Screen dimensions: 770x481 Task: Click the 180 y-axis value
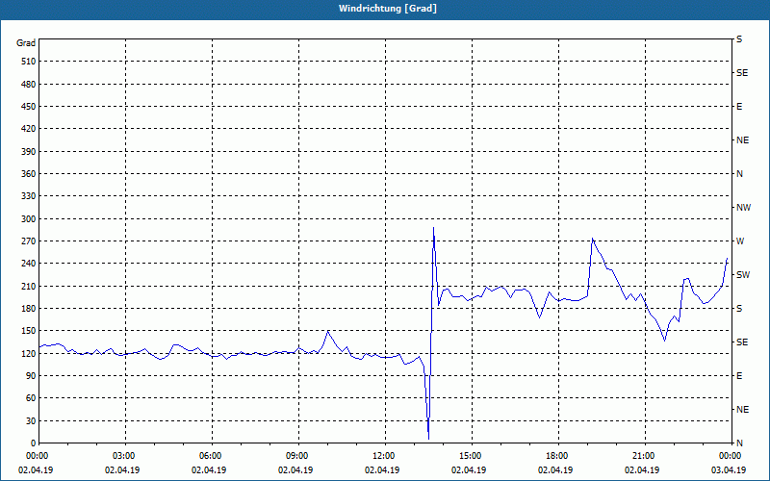coord(29,309)
